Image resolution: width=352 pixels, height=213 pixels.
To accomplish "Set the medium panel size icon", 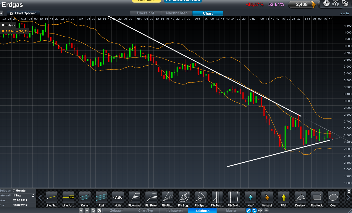I will pyautogui.click(x=344, y=13).
